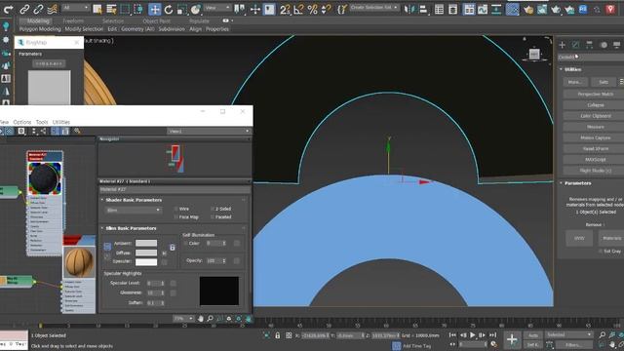The width and height of the screenshot is (624, 351).
Task: Toggle the Angle Snap icon
Action: pos(299,9)
